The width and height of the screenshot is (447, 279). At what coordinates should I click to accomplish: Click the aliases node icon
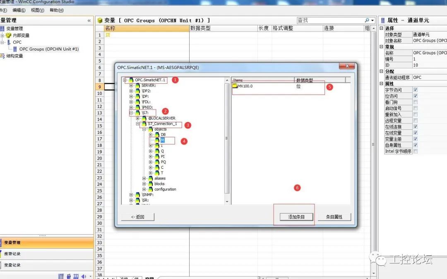coord(151,178)
